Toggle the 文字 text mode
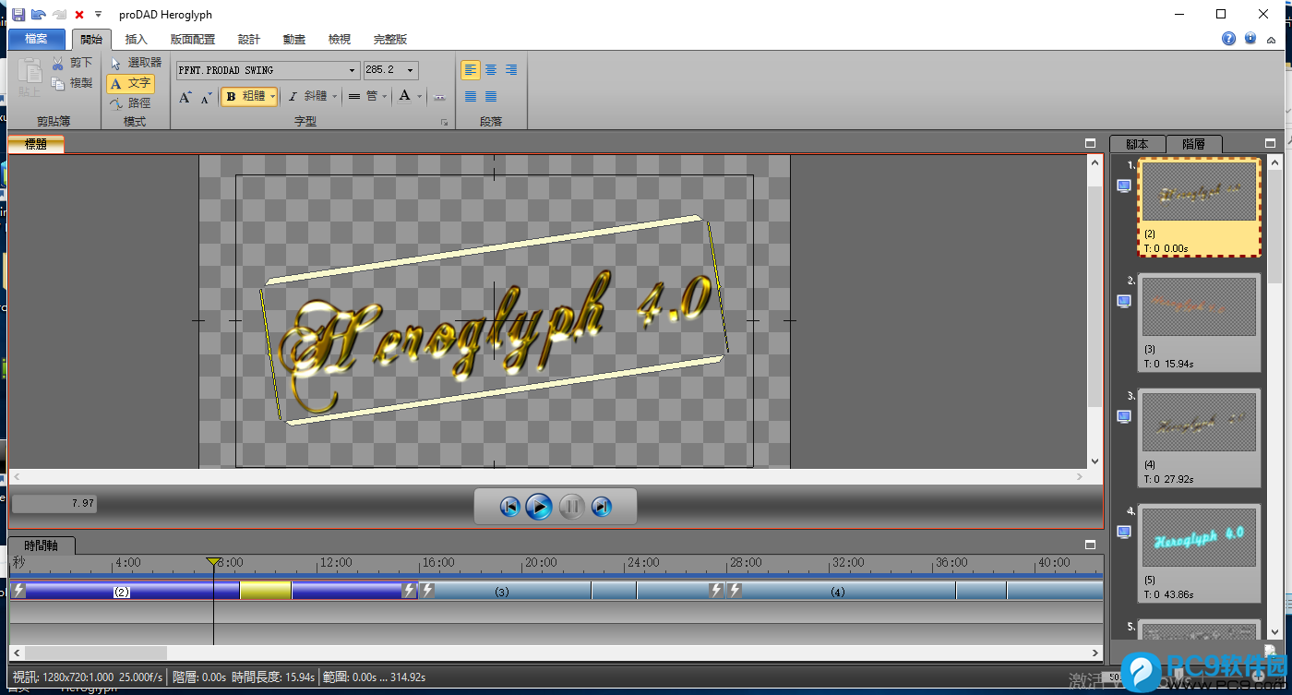 click(x=130, y=83)
